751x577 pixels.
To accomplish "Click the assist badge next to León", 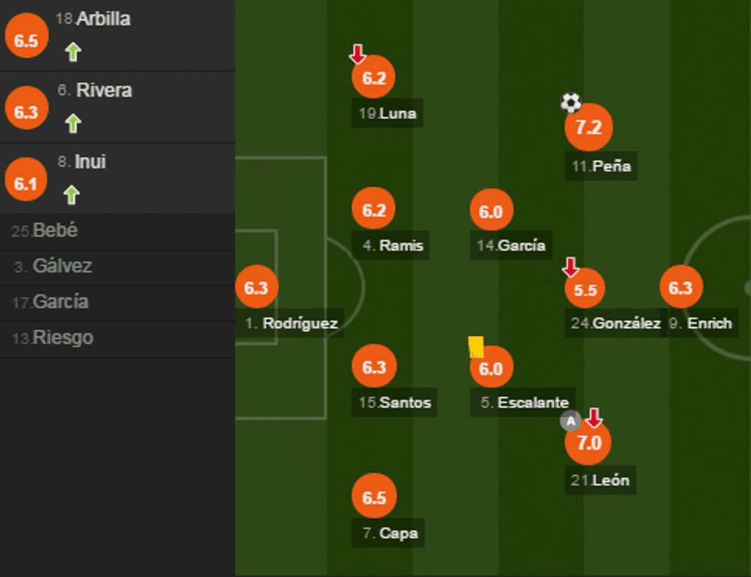I will [x=570, y=421].
